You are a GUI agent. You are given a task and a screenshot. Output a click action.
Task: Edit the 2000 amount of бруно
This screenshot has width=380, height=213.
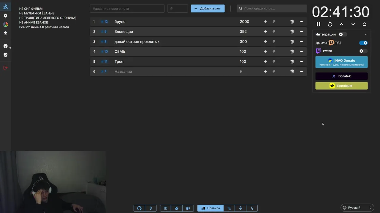click(244, 22)
